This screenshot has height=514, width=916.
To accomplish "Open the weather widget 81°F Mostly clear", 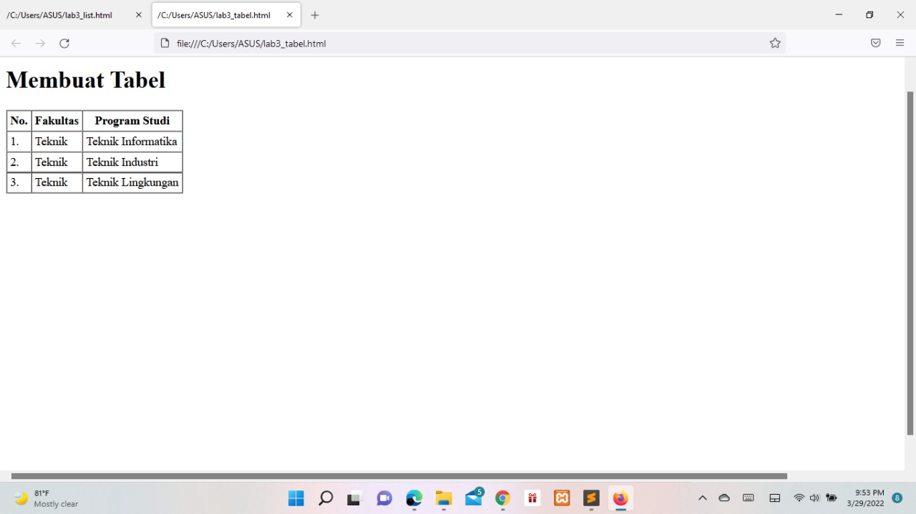I will [x=46, y=498].
